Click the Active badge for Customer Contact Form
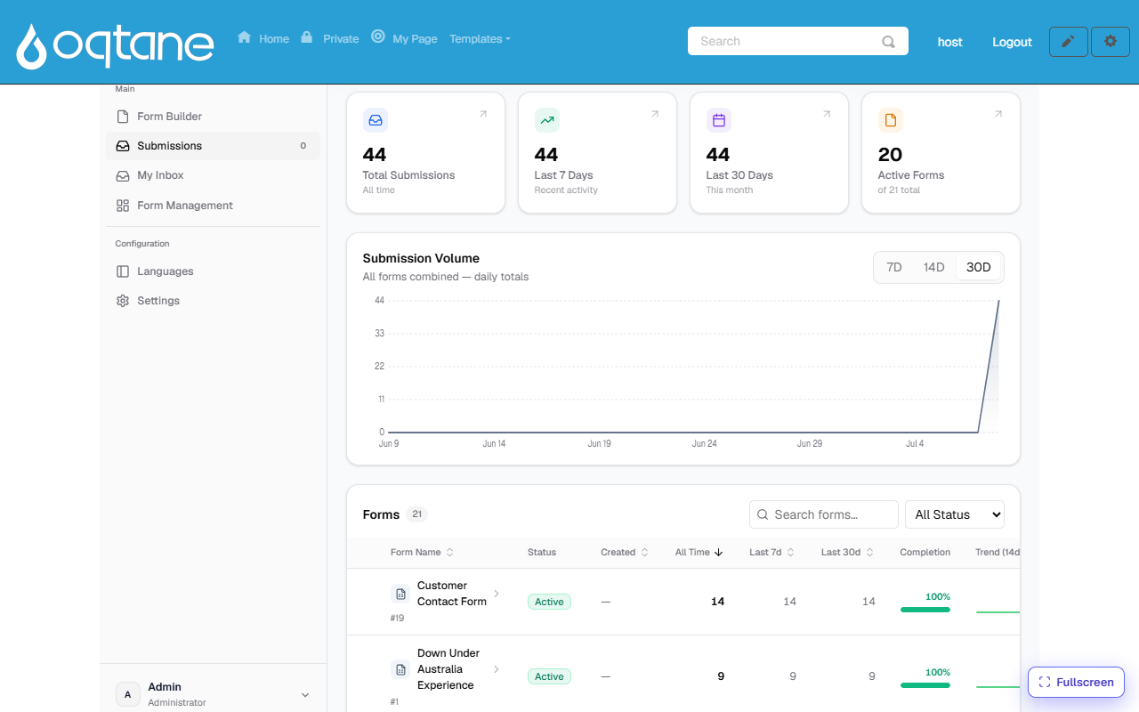The image size is (1139, 712). (549, 602)
